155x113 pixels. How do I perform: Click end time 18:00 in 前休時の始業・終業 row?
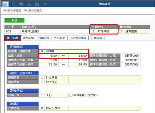coord(78,65)
